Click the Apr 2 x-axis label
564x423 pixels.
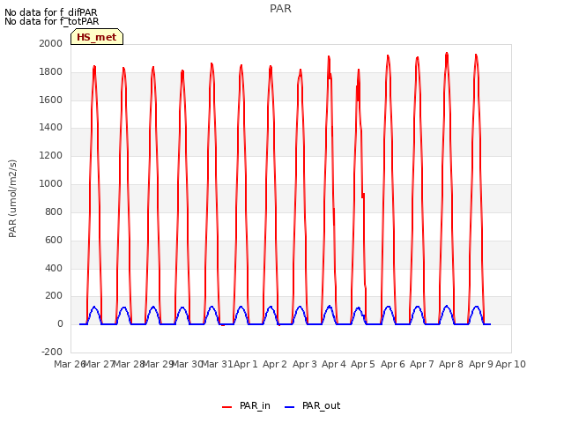coord(275,364)
